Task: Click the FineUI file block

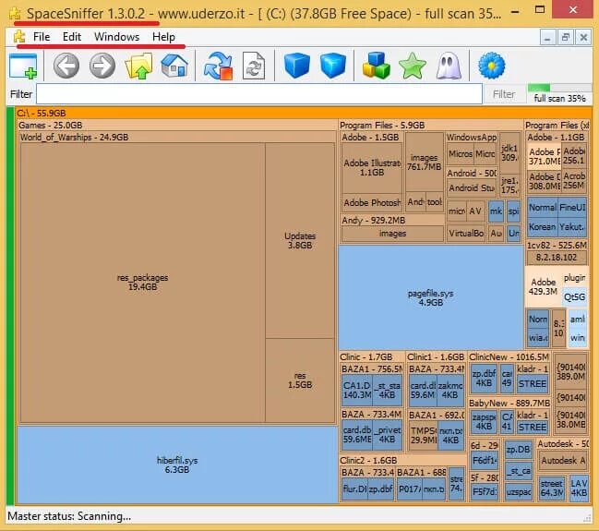Action: tap(572, 207)
